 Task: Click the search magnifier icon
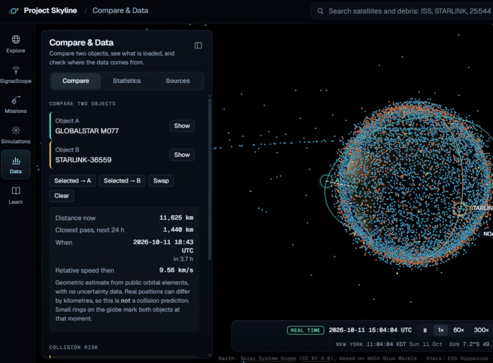pyautogui.click(x=320, y=11)
